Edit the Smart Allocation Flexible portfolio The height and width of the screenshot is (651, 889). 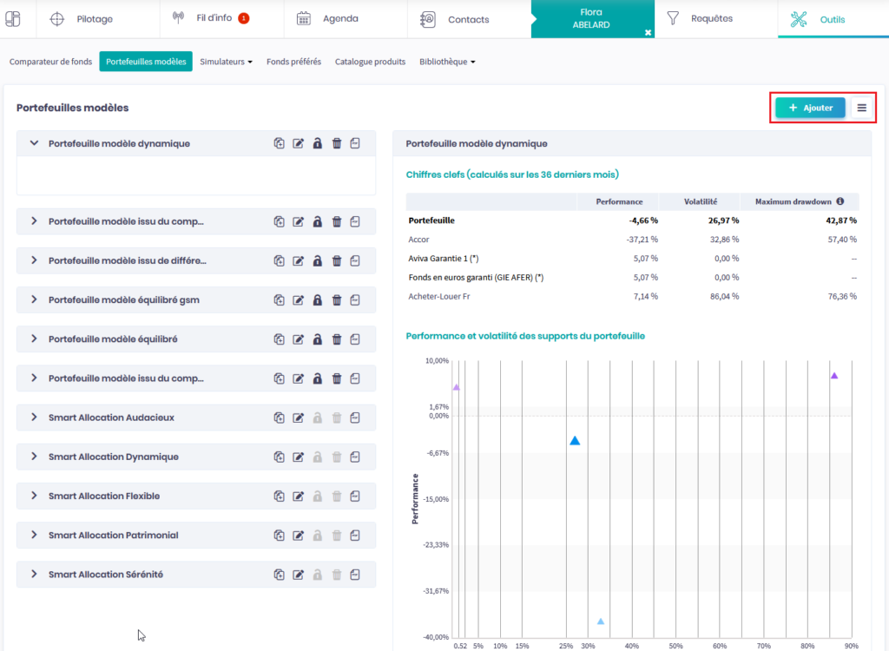pos(299,496)
